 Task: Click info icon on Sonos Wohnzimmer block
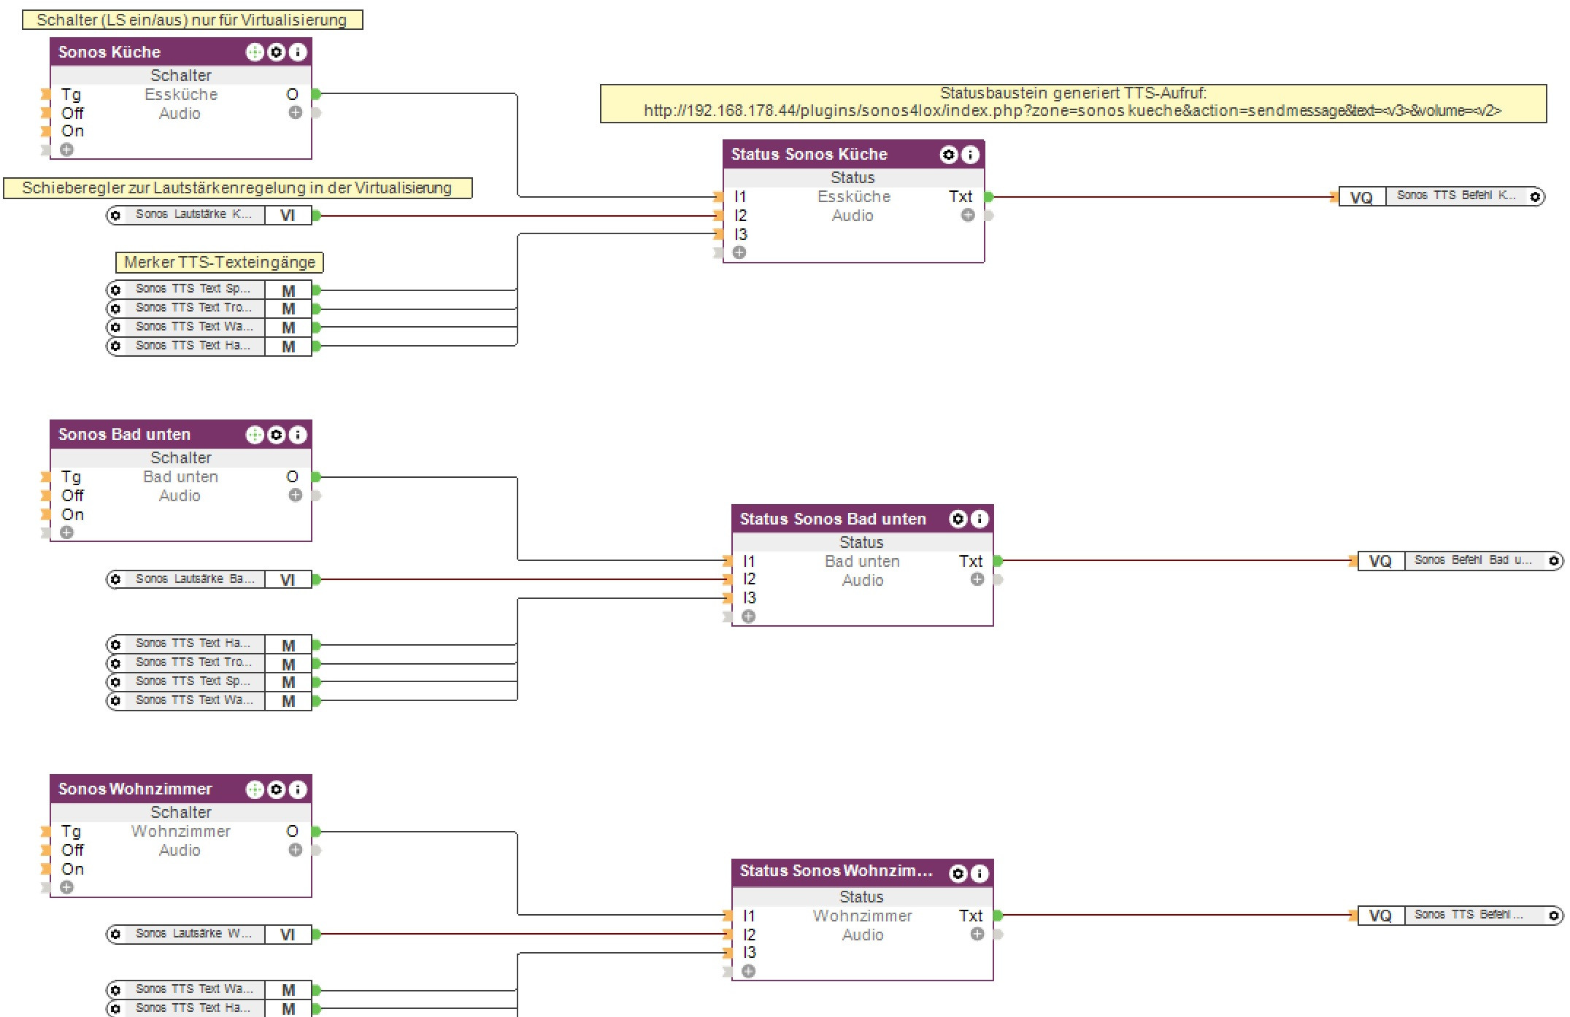(x=297, y=789)
